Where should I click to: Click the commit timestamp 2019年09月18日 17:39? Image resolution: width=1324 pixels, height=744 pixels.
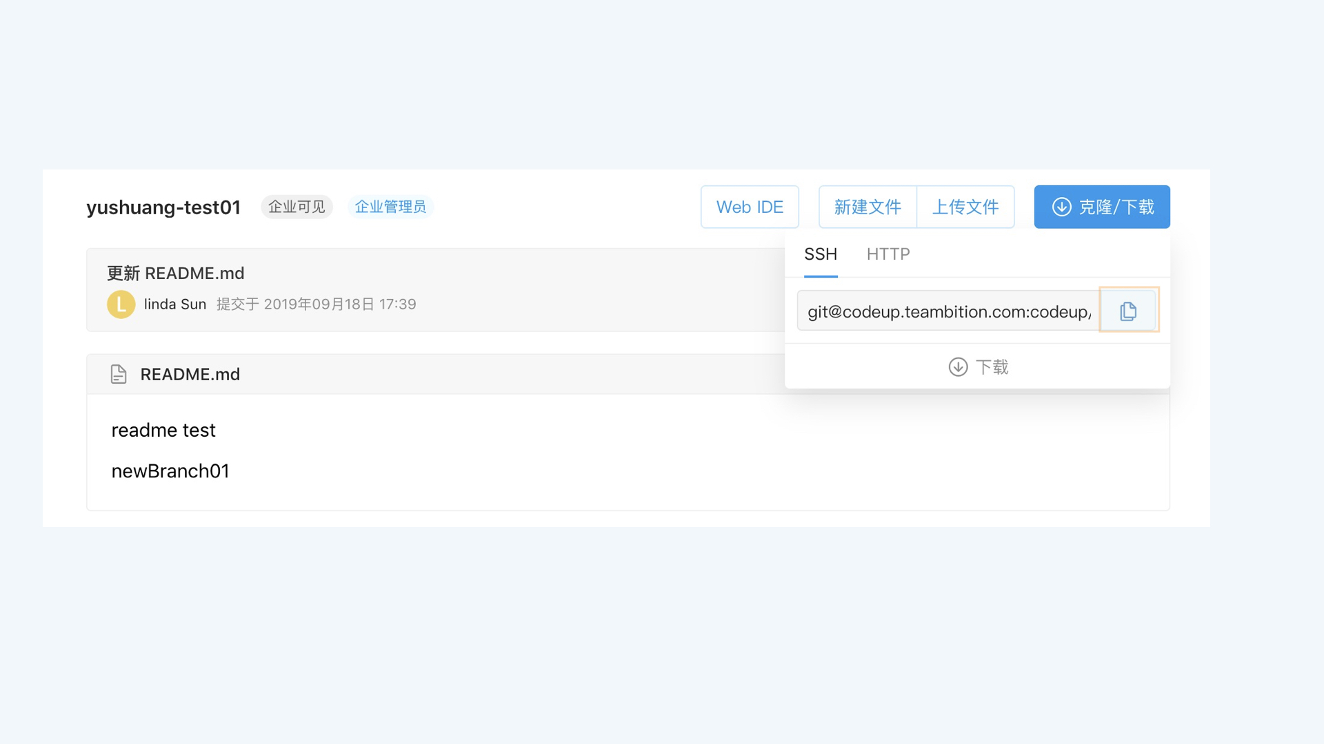pos(340,304)
